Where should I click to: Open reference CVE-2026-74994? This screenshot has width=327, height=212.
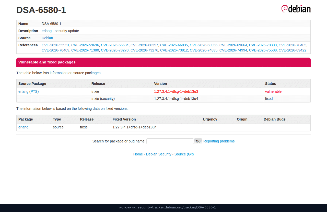[x=233, y=50]
